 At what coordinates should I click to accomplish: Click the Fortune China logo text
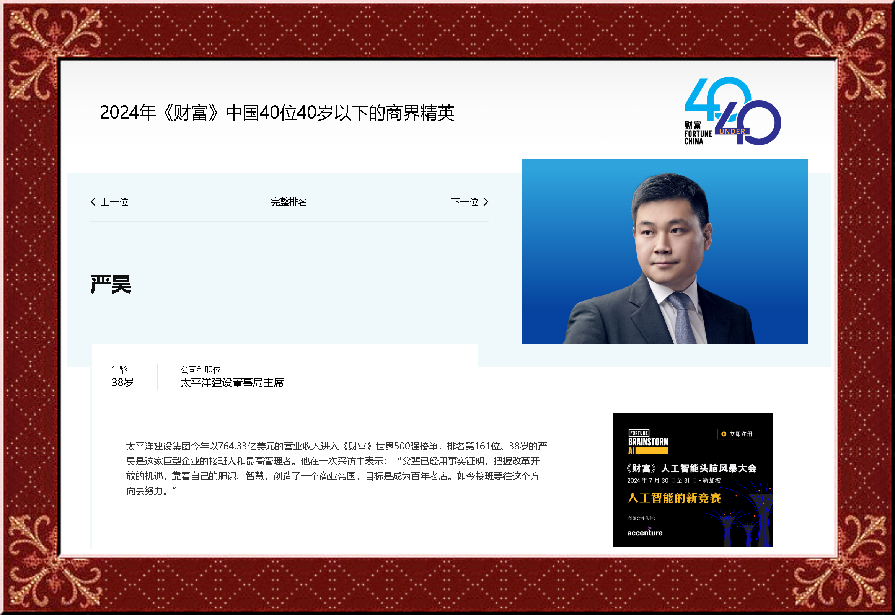click(697, 134)
